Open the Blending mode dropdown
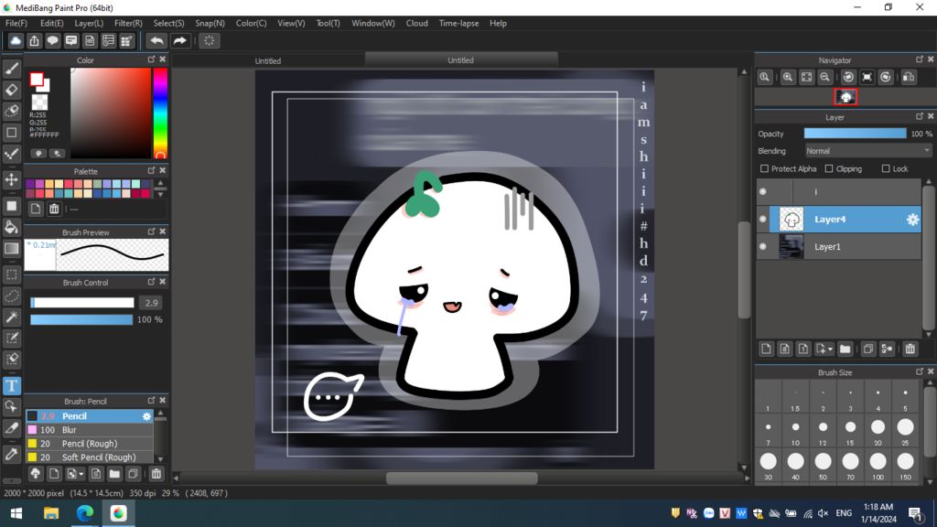 [x=868, y=151]
